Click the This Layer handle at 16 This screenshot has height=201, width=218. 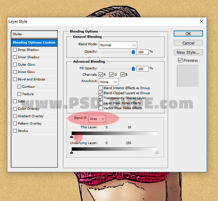[77, 137]
